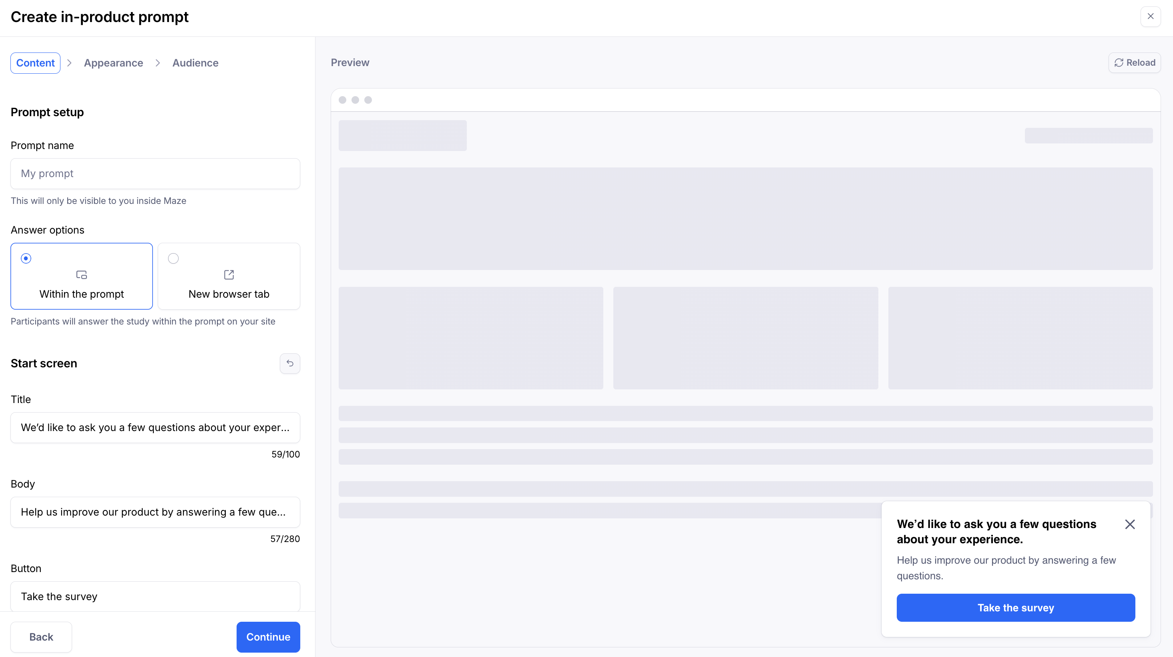Click the Back button

point(41,637)
